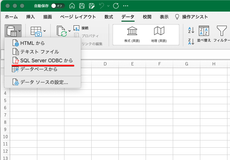
Task: Select row 6 header
Action: tap(5, 108)
